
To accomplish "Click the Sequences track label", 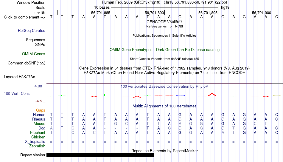I will pos(35,40).
